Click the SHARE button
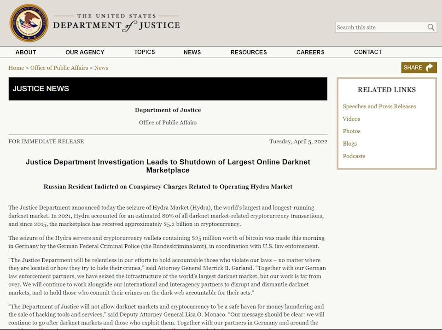Image resolution: width=442 pixels, height=330 pixels. click(x=419, y=67)
